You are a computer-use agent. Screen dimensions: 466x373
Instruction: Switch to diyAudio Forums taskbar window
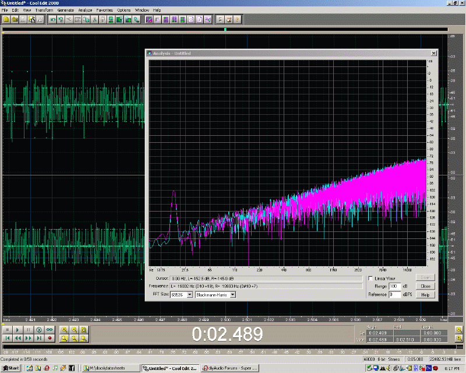click(x=230, y=368)
